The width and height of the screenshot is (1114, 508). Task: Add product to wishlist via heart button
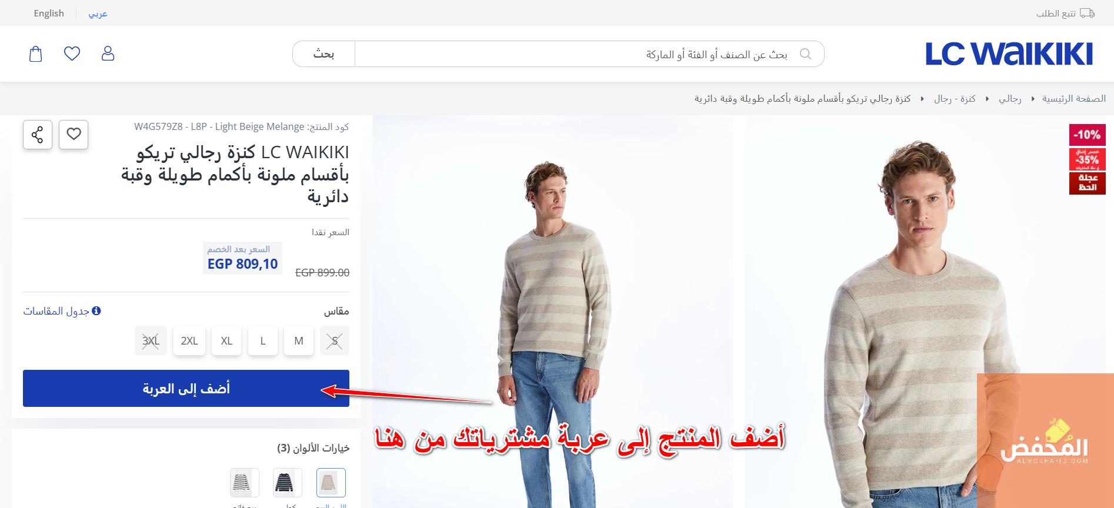click(74, 135)
